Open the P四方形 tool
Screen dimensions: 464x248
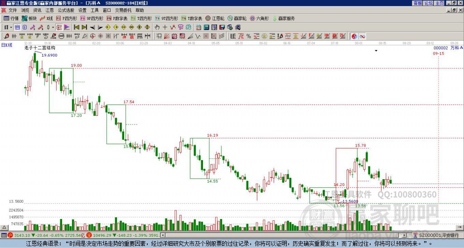tap(67, 18)
